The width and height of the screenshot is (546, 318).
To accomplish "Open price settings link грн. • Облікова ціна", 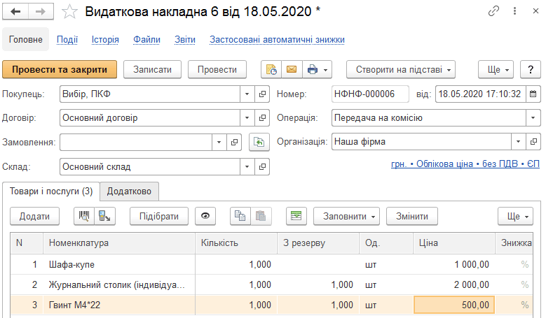I will [x=465, y=164].
